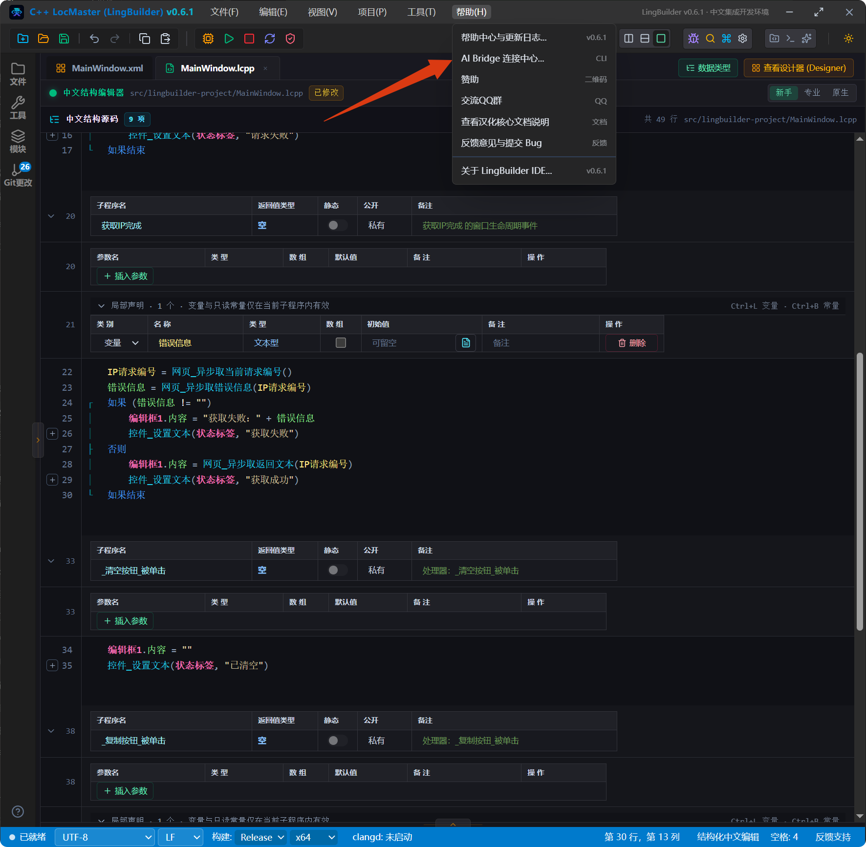This screenshot has height=847, width=866.
Task: Toggle light theme with the sun icon
Action: (848, 39)
